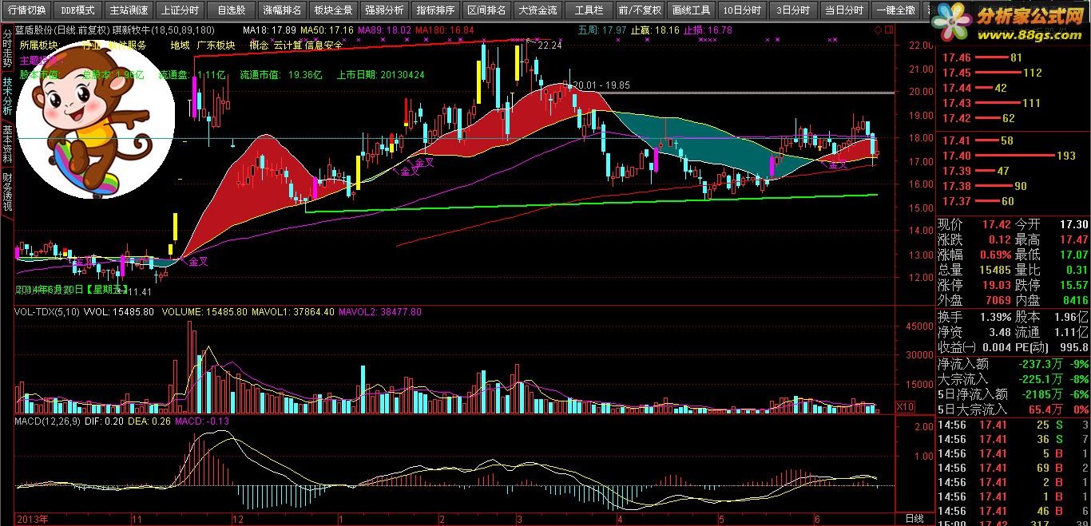Click the square window icon beside the diamond
Viewport: 1091px width, 526px height.
pyautogui.click(x=889, y=30)
